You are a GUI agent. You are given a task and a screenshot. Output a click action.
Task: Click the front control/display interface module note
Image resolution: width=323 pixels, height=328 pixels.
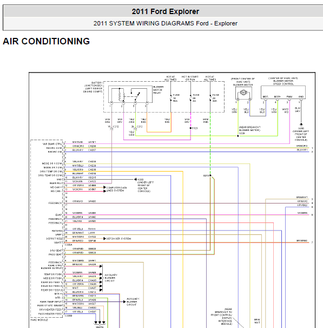pos(222,317)
